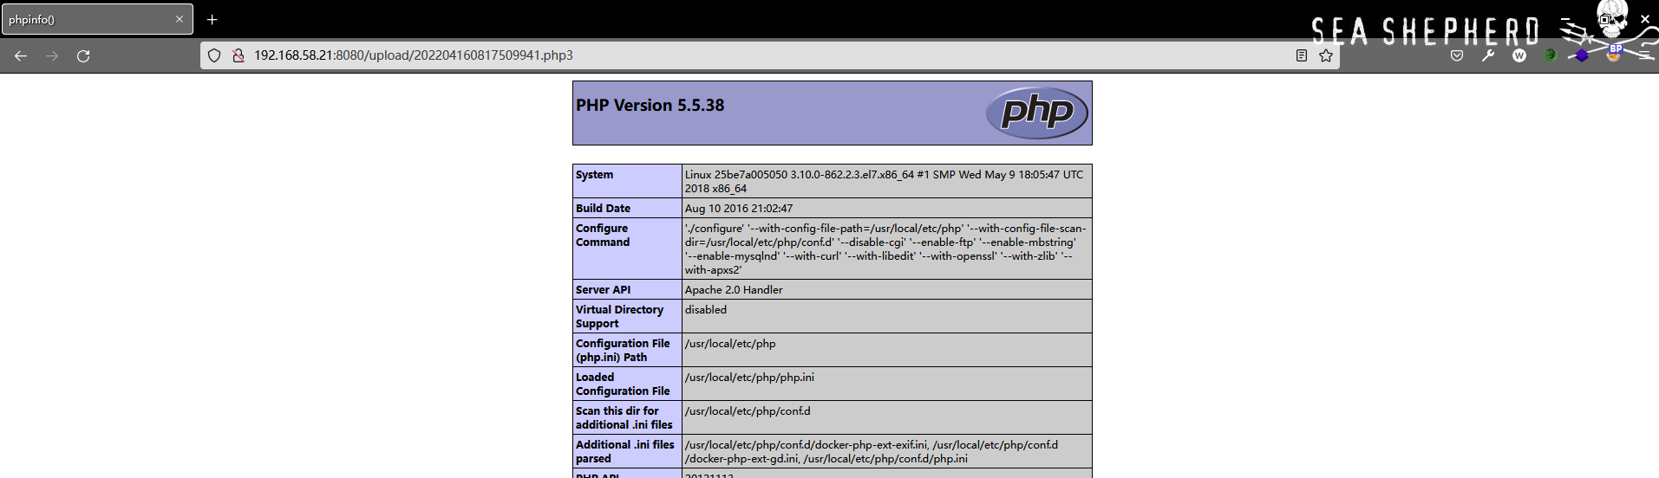Close the browser window

1644,18
